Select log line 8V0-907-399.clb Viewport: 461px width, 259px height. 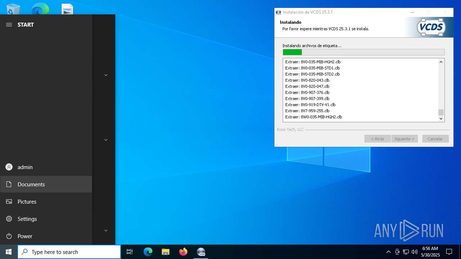click(x=307, y=99)
